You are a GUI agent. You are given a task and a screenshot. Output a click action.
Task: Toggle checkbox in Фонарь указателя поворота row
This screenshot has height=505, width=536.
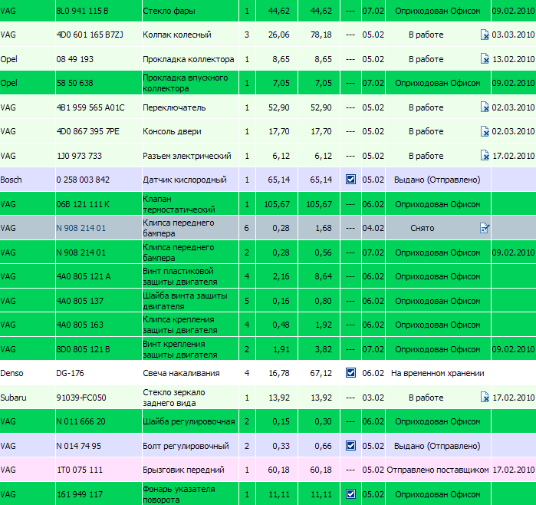pyautogui.click(x=350, y=493)
